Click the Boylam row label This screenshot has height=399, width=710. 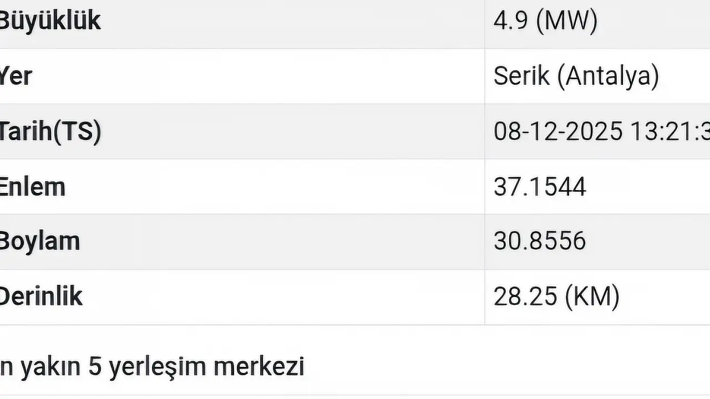(x=39, y=242)
